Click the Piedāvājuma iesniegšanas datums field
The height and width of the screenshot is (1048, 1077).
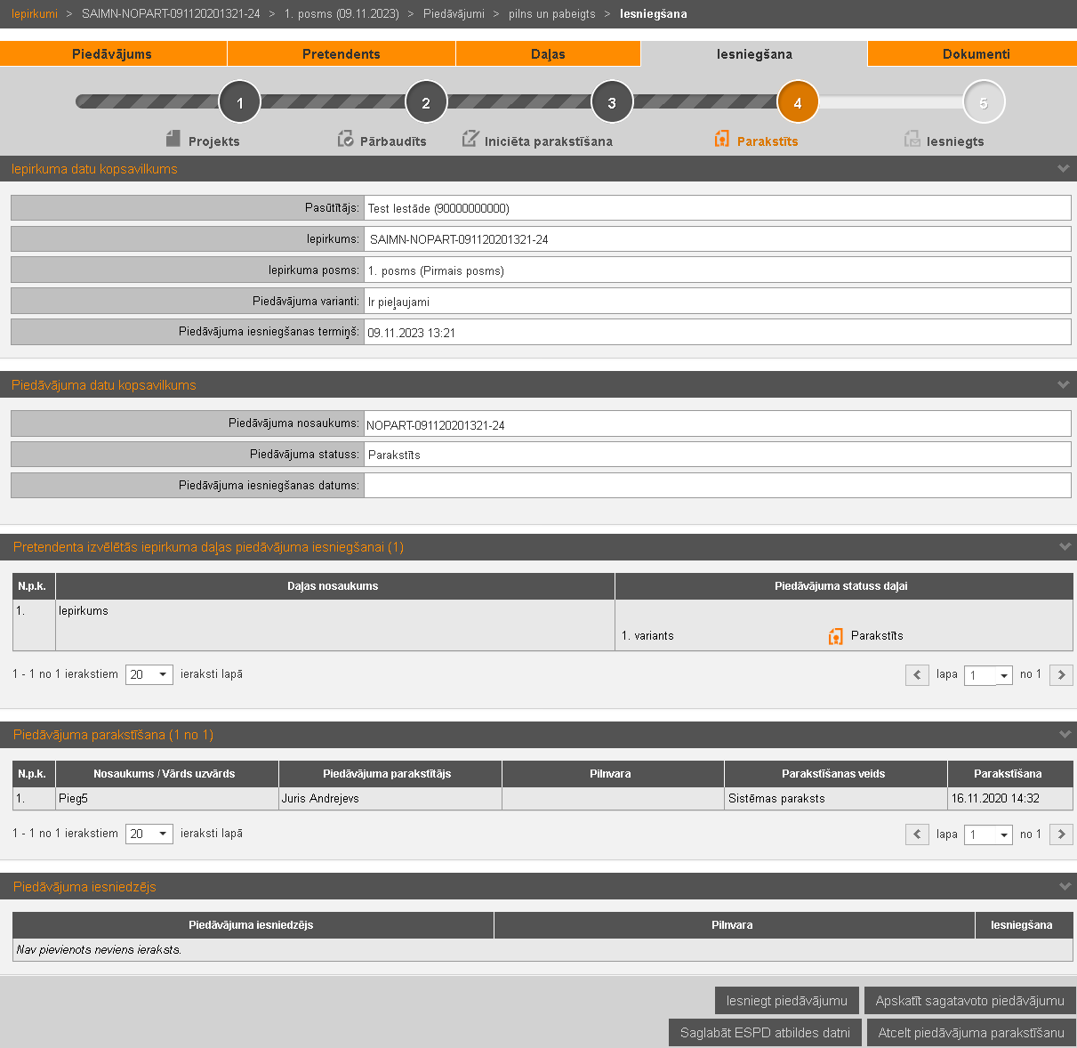click(x=717, y=486)
